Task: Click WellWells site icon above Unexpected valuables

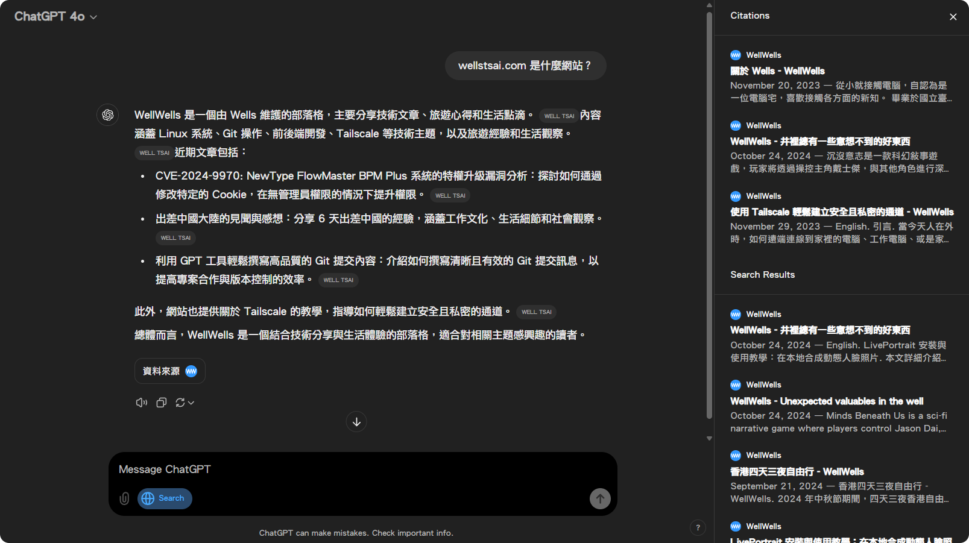Action: [x=736, y=384]
